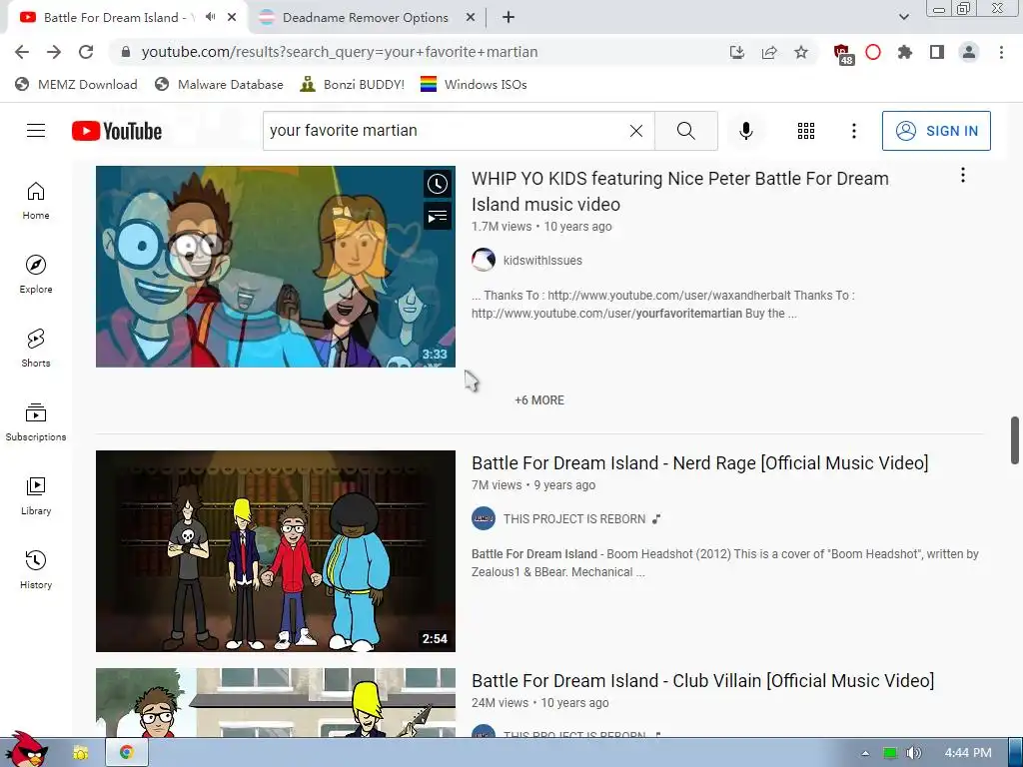Click the SIGN IN button
This screenshot has width=1023, height=767.
tap(936, 131)
